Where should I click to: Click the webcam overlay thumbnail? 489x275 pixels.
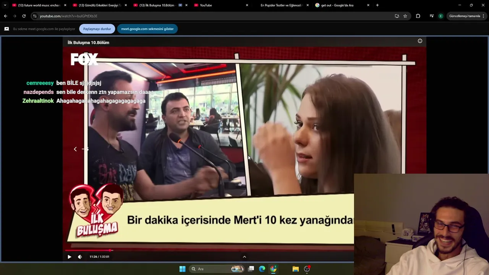click(x=421, y=224)
